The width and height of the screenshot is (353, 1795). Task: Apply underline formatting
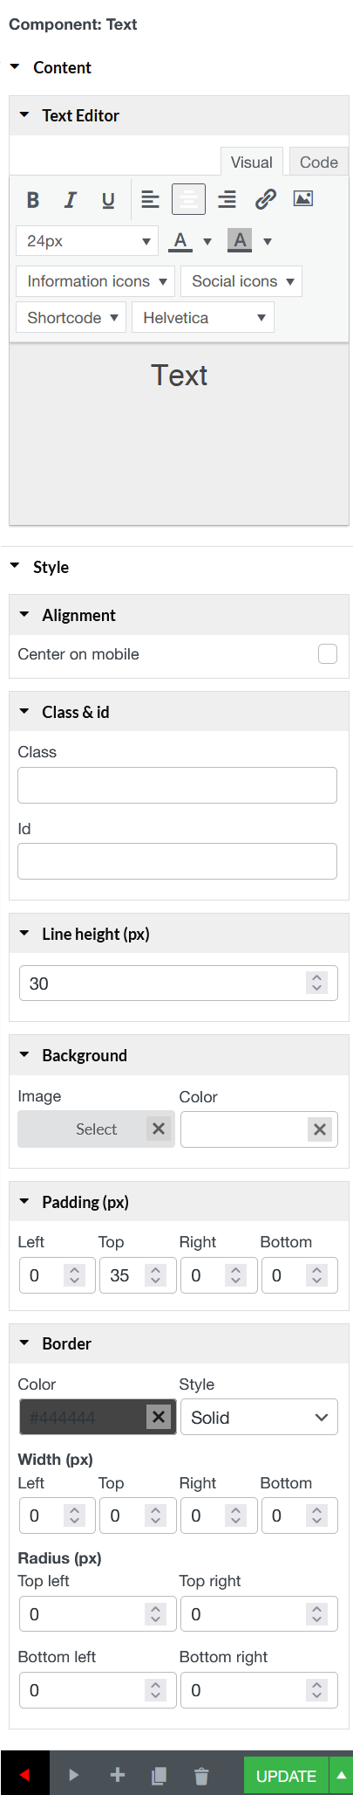(108, 199)
